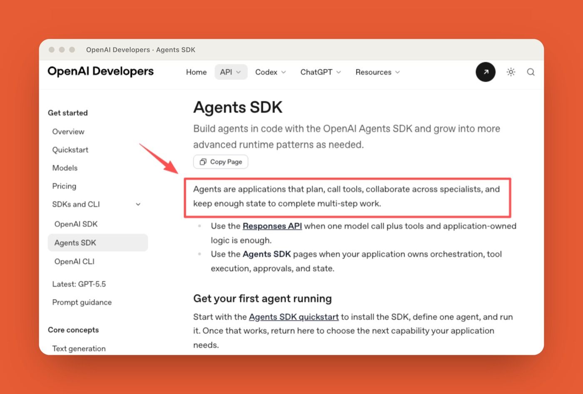Open search with the magnifier icon
583x394 pixels.
pyautogui.click(x=531, y=72)
